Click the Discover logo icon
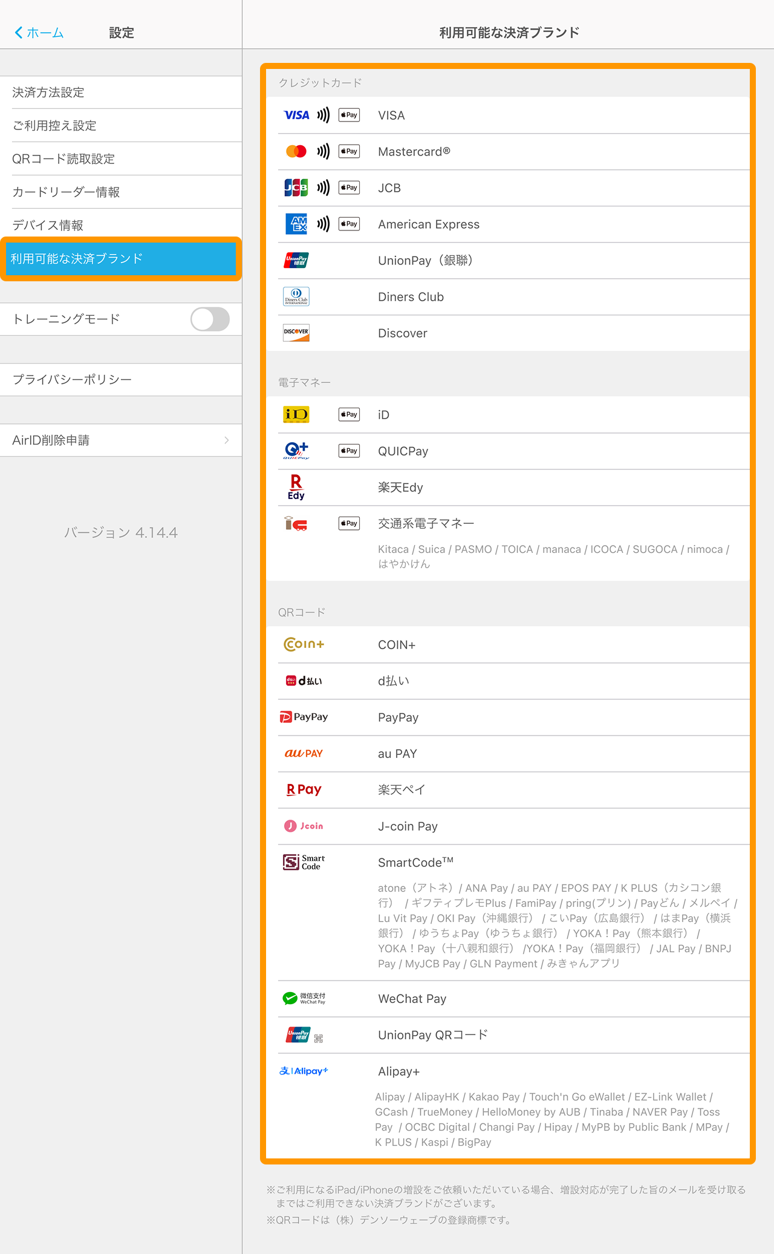 tap(296, 333)
